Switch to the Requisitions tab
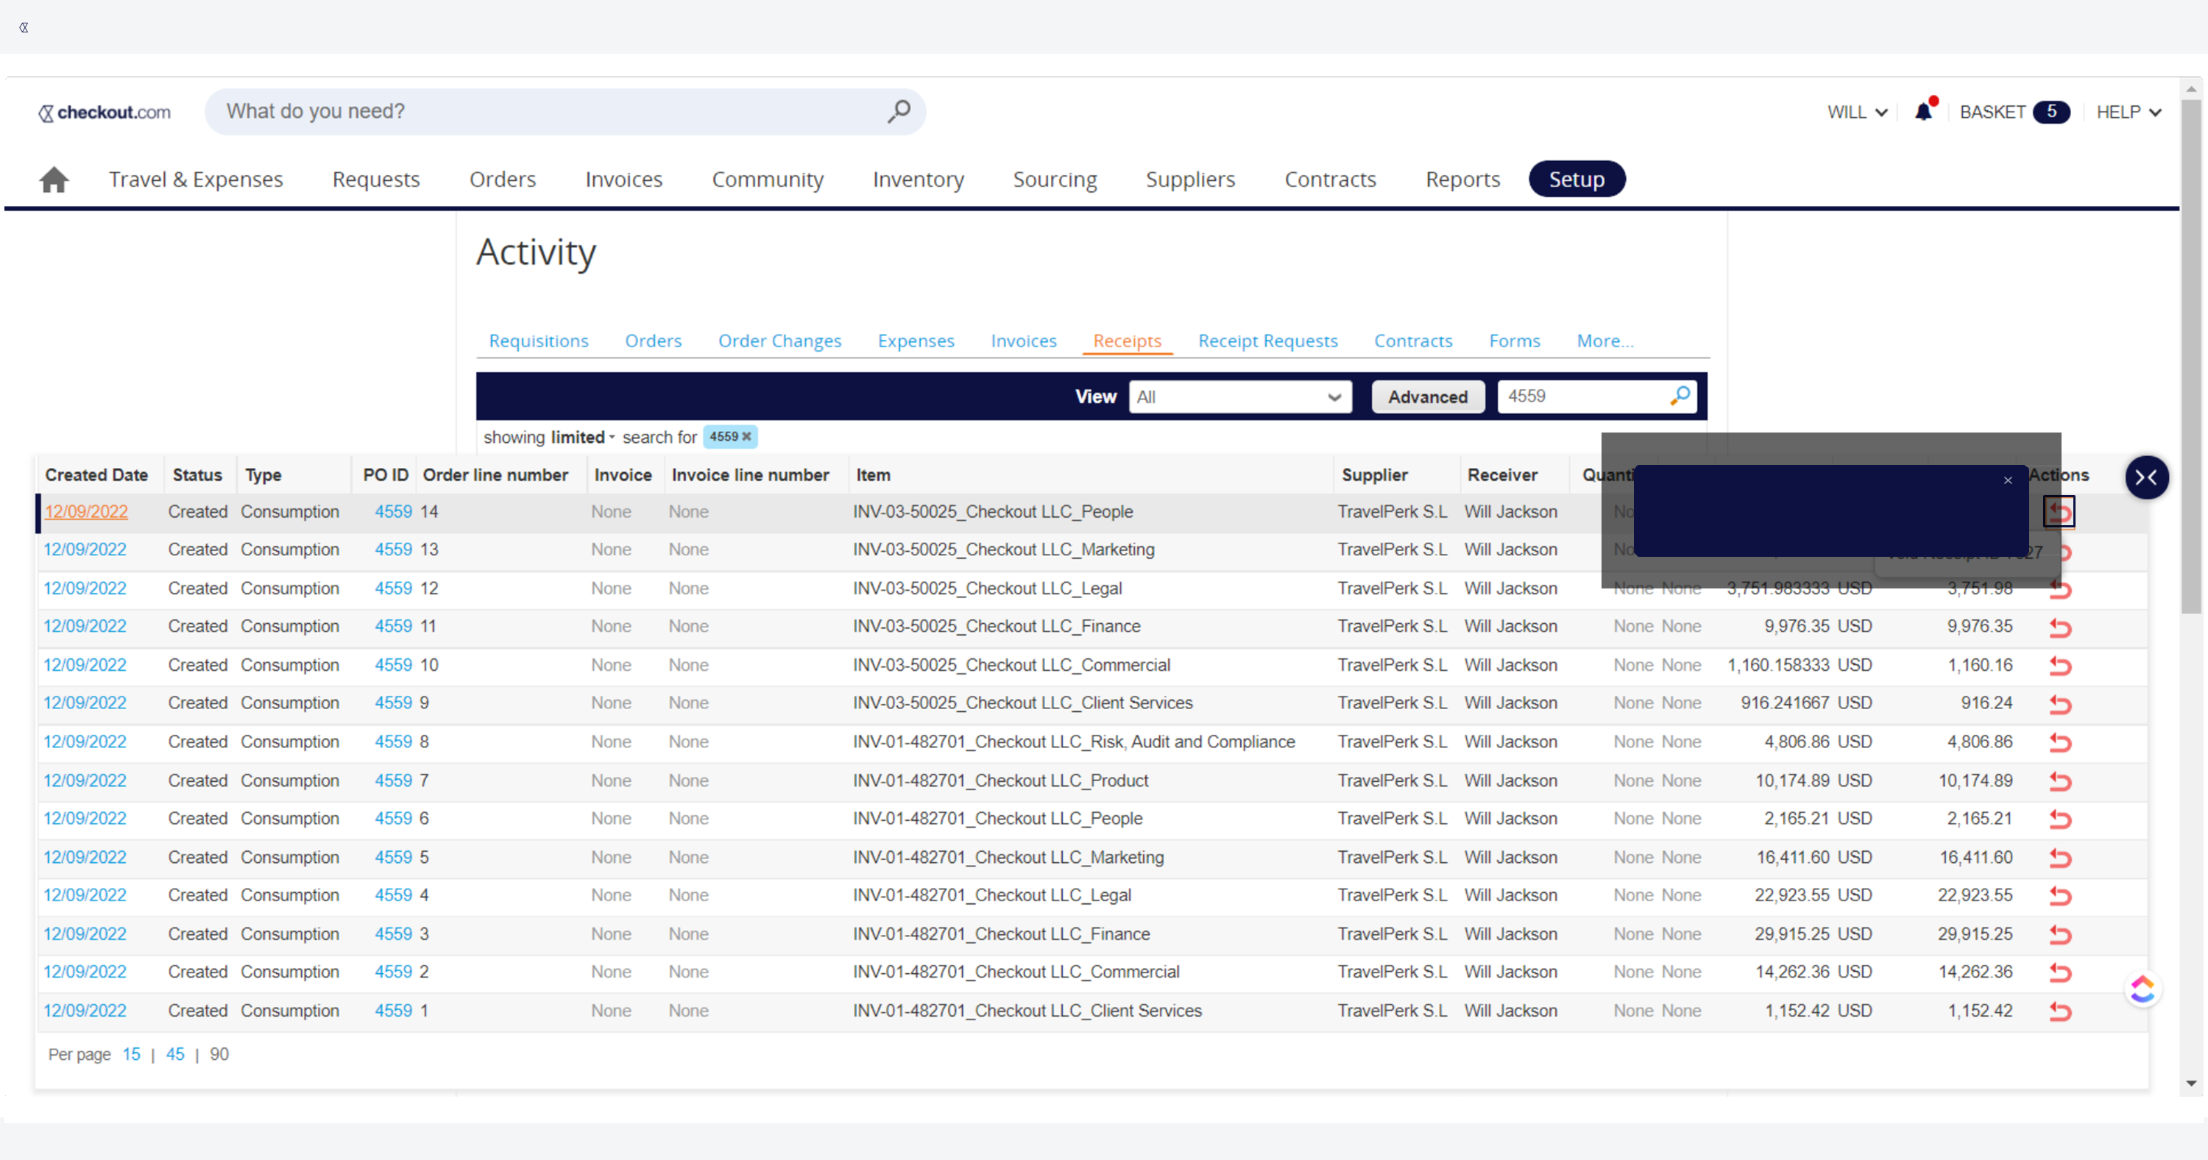Screen dimensions: 2208x1160 click(x=538, y=341)
